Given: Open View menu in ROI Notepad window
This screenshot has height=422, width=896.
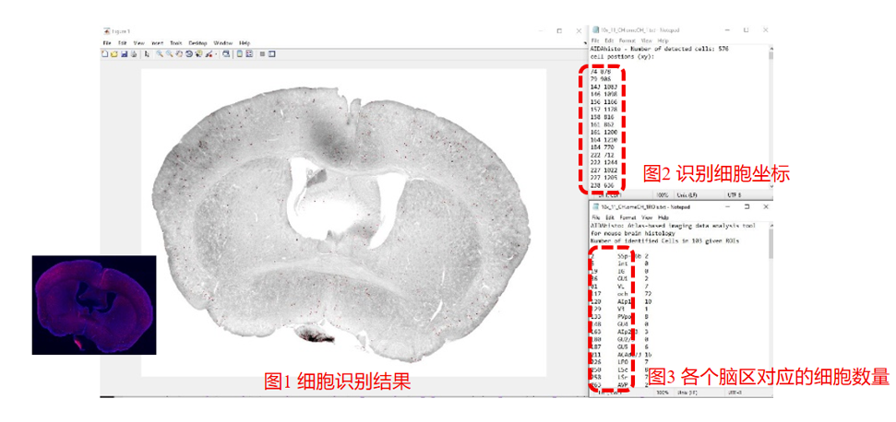Looking at the screenshot, I should coord(647,217).
